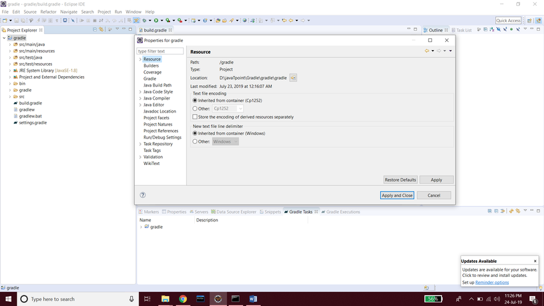Screen dimensions: 544x306
Task: Enable storing encoding of derived resources separately
Action: [x=195, y=117]
